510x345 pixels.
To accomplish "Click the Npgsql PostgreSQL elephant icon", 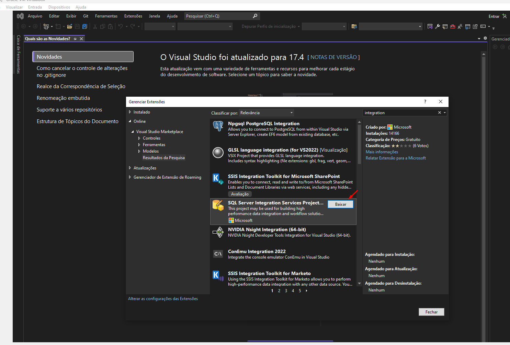I will [218, 126].
